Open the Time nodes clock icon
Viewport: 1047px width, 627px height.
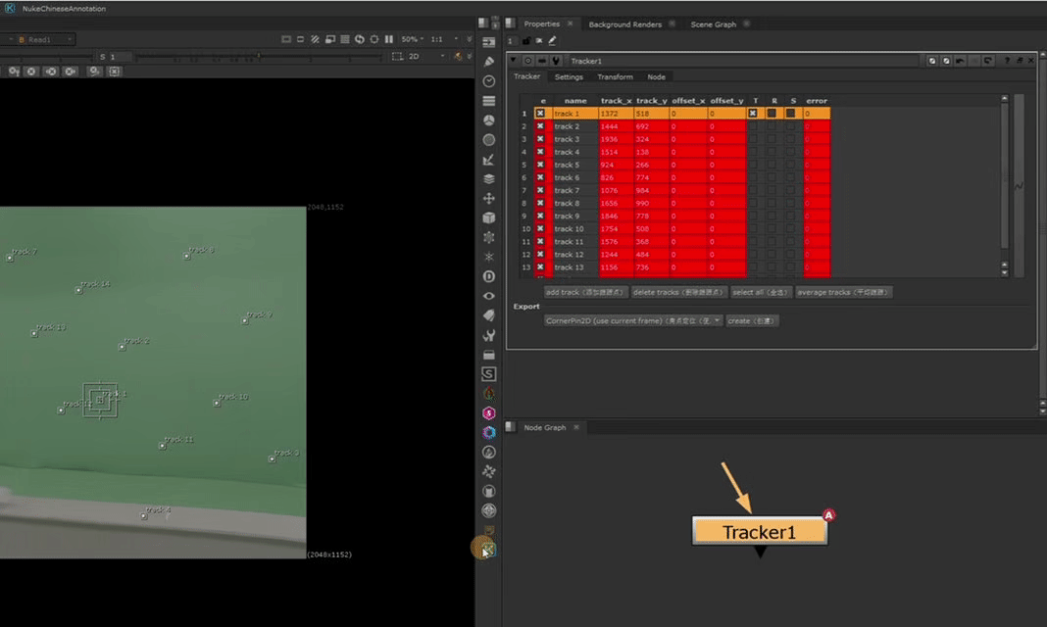(x=489, y=81)
